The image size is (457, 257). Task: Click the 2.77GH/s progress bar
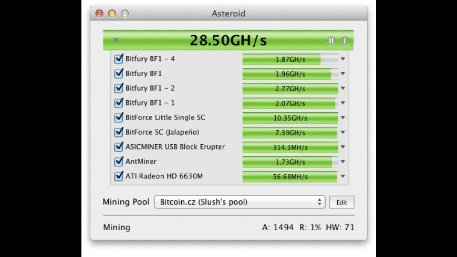290,89
